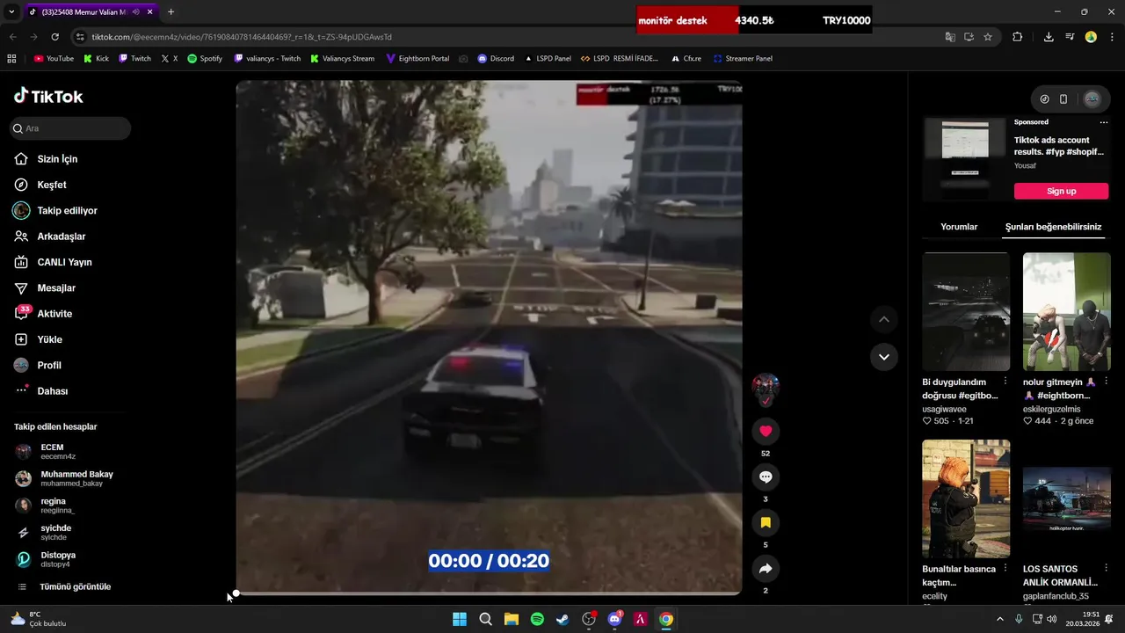Screen dimensions: 1125x633
Task: Show hidden system tray icons
Action: coord(999,619)
